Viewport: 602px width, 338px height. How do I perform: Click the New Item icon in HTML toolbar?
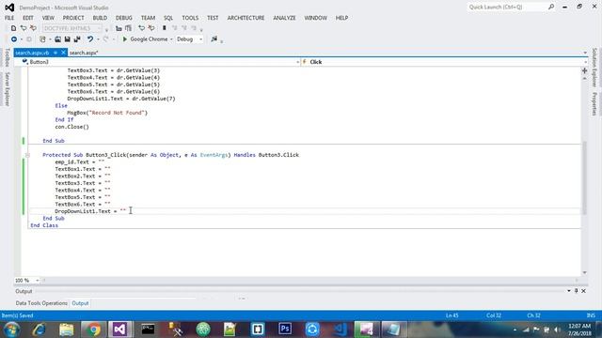(x=13, y=28)
